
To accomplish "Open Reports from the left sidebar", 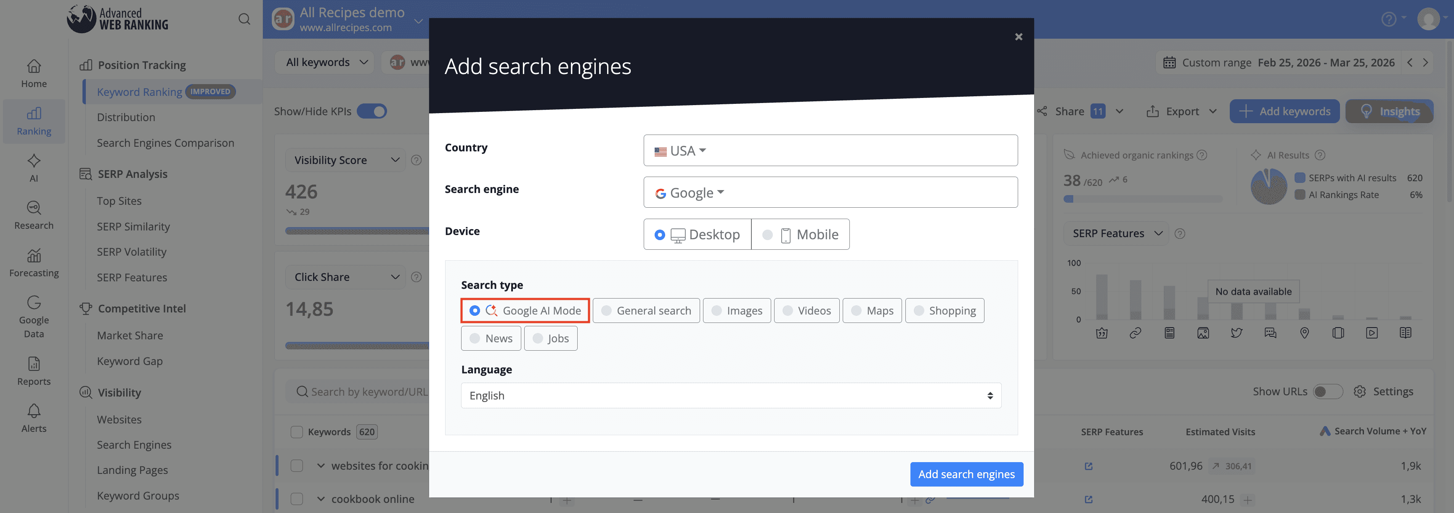I will (34, 371).
